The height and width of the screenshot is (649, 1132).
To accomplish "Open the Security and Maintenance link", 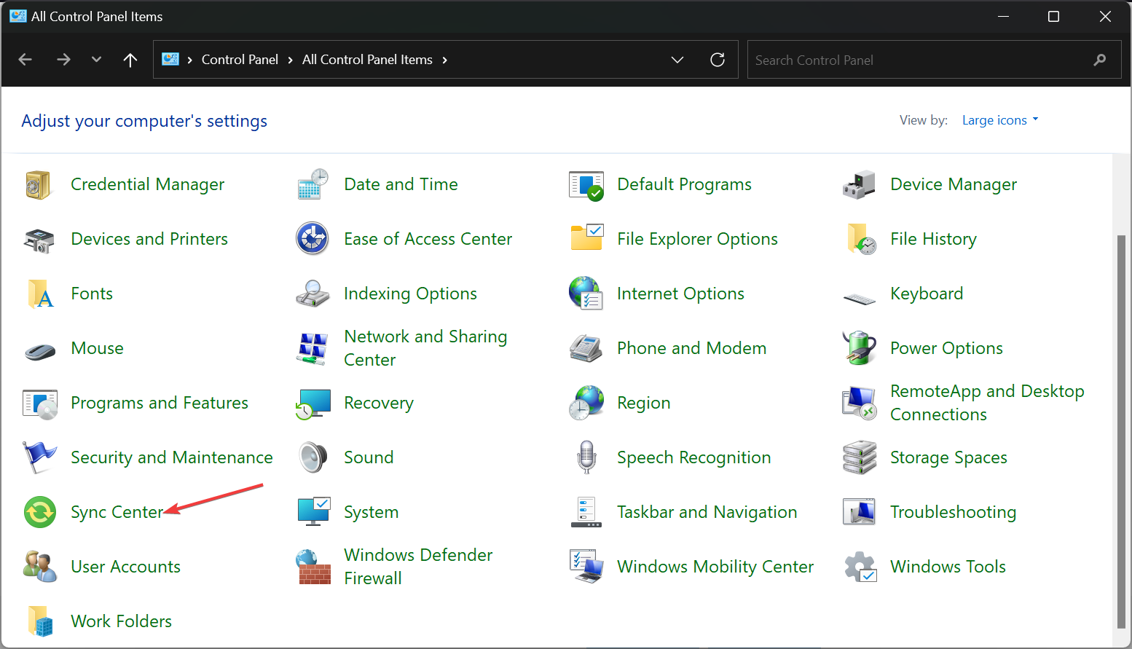I will pyautogui.click(x=172, y=457).
